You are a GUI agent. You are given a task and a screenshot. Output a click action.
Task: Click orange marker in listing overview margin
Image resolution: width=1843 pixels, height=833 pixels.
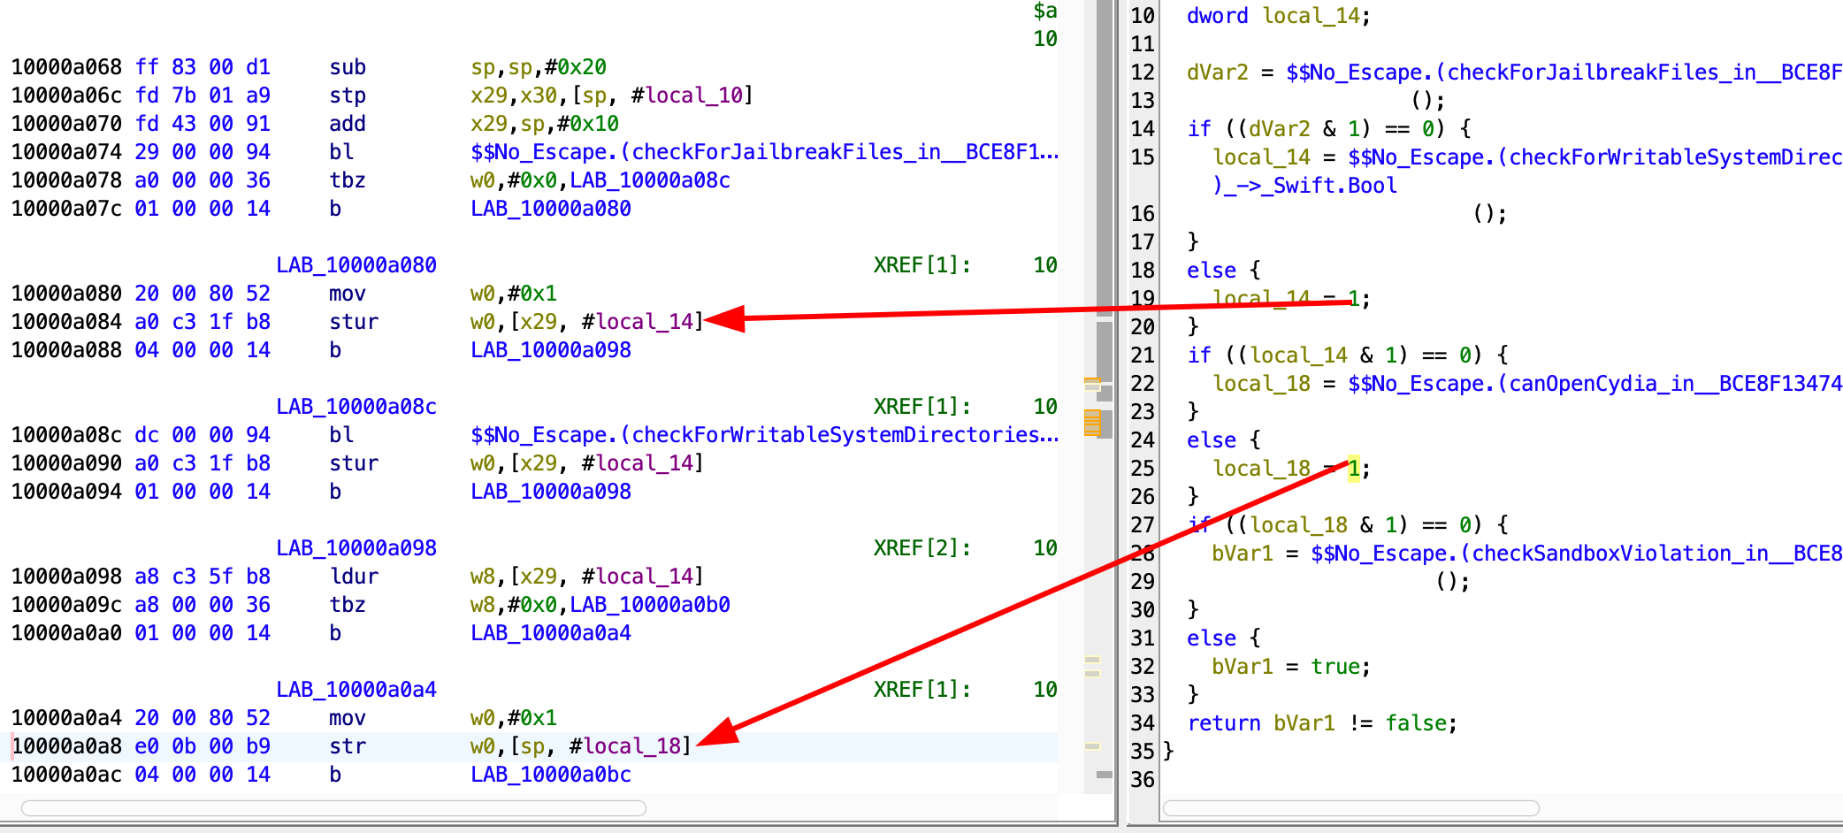coord(1092,424)
